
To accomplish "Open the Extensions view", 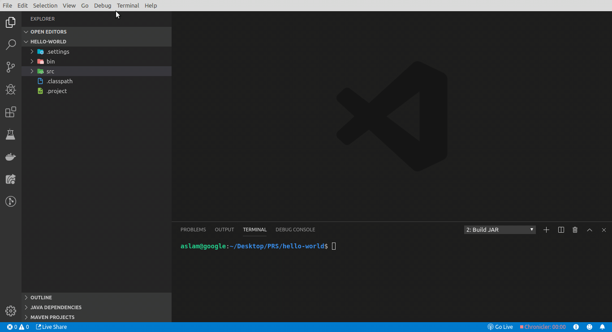I will (10, 112).
